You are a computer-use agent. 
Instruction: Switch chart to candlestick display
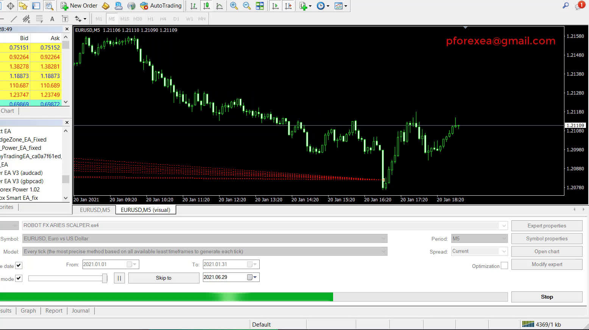coord(206,6)
